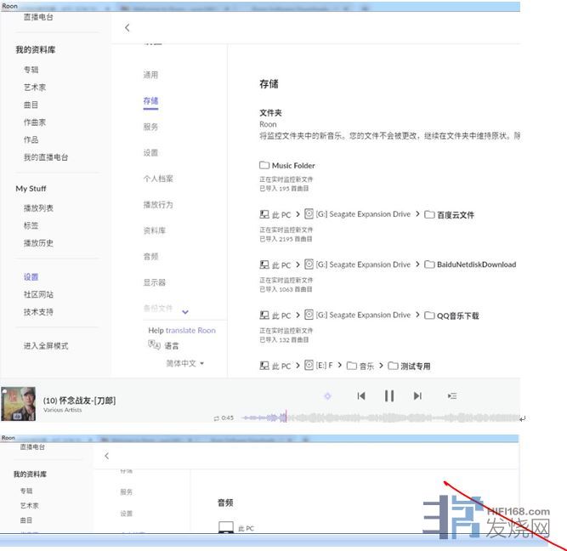Open 播放列表 in the sidebar

click(38, 208)
